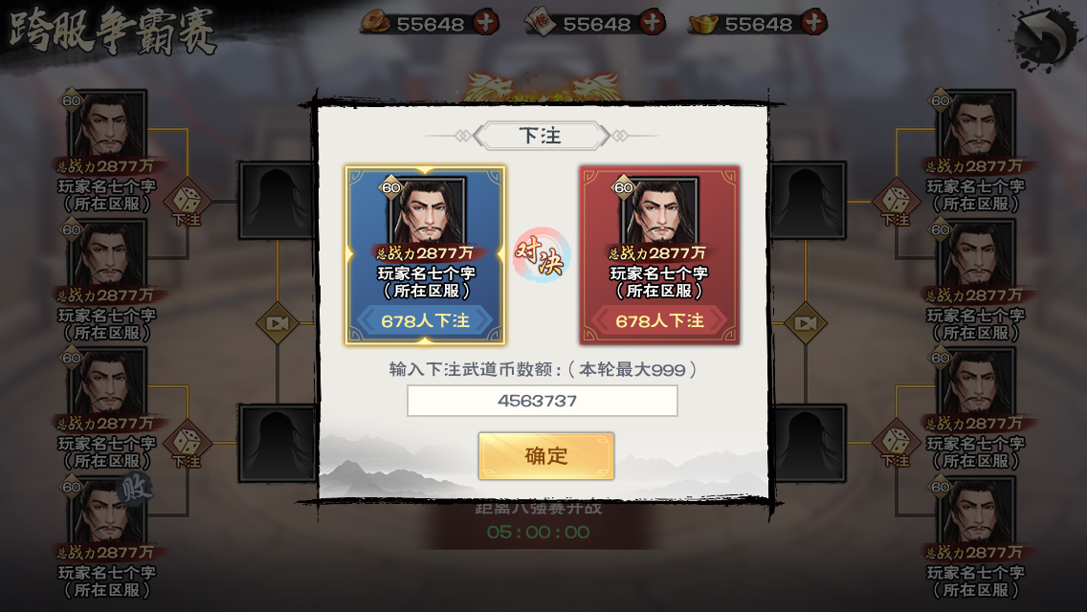The image size is (1087, 612).
Task: Confirm the bet with 确定 button
Action: tap(546, 456)
